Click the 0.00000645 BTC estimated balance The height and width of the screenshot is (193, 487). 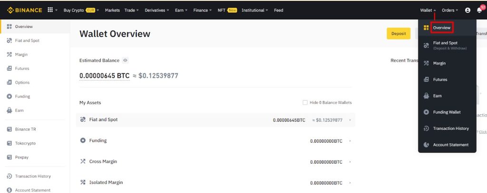[x=104, y=75]
